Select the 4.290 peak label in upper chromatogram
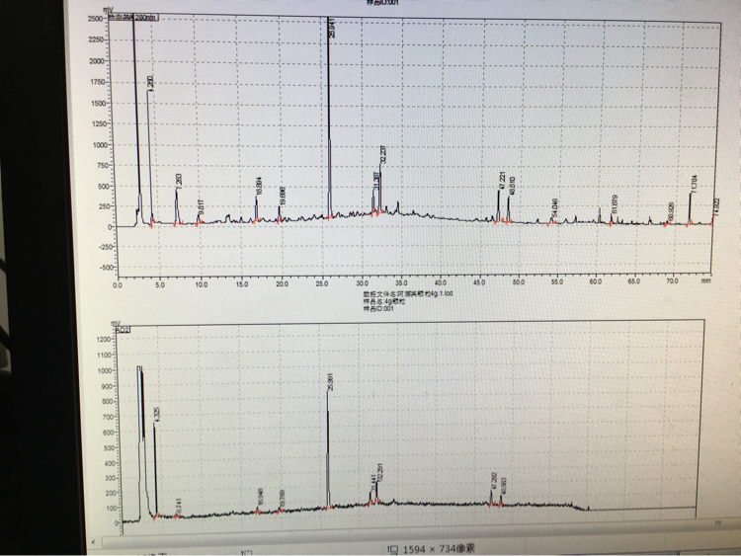 [x=150, y=85]
